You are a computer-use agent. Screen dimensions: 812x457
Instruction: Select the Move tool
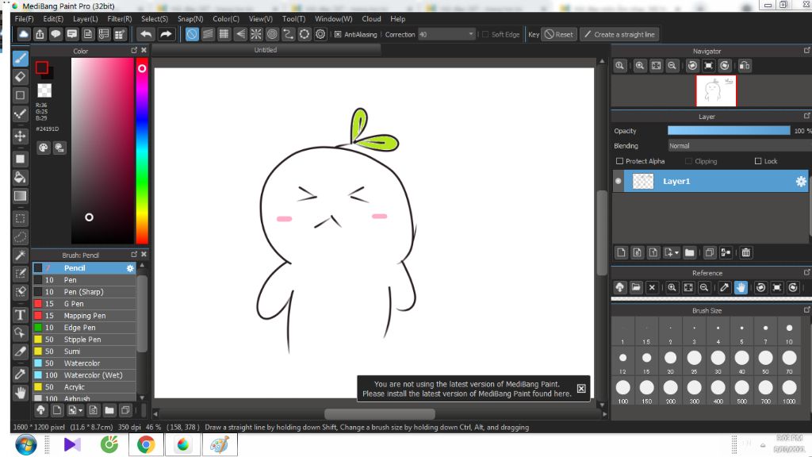coord(21,136)
